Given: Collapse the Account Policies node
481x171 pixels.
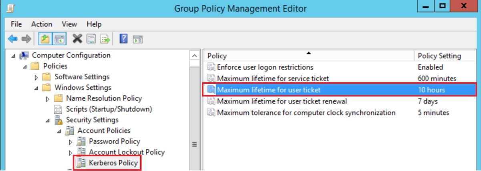Looking at the screenshot, I should pos(59,131).
